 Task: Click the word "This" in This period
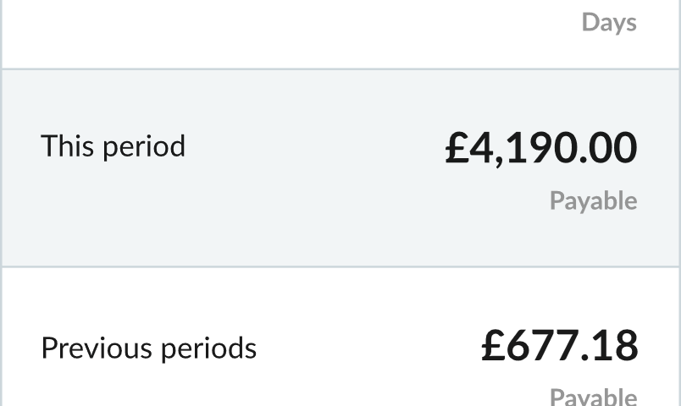click(x=67, y=145)
